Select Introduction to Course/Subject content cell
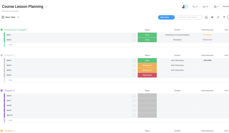229x133 pixels. coord(177,35)
